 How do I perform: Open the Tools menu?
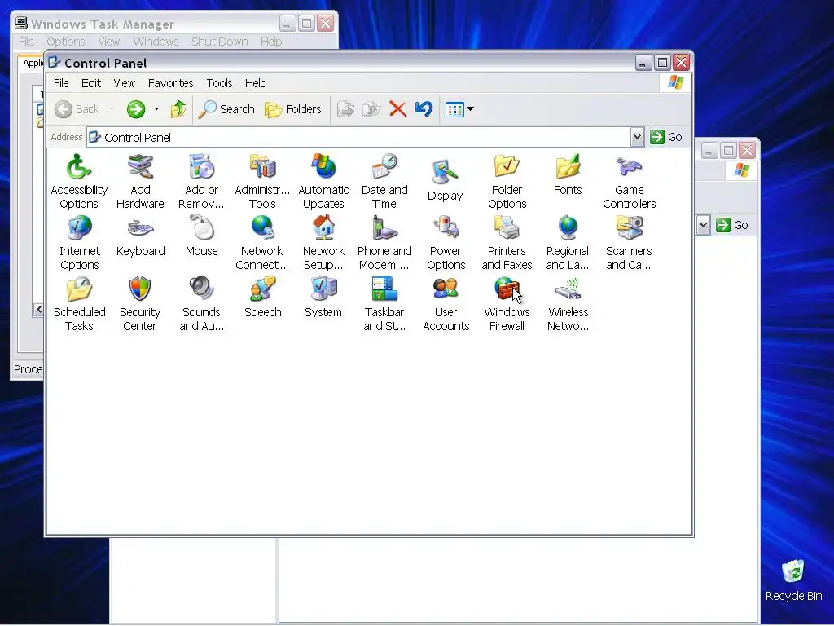pos(220,83)
